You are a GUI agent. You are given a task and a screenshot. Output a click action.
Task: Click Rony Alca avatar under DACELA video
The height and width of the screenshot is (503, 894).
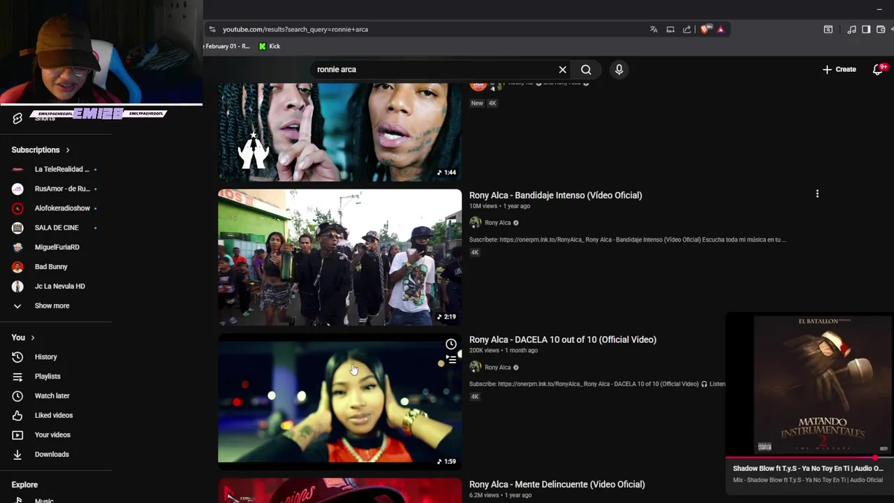point(476,367)
